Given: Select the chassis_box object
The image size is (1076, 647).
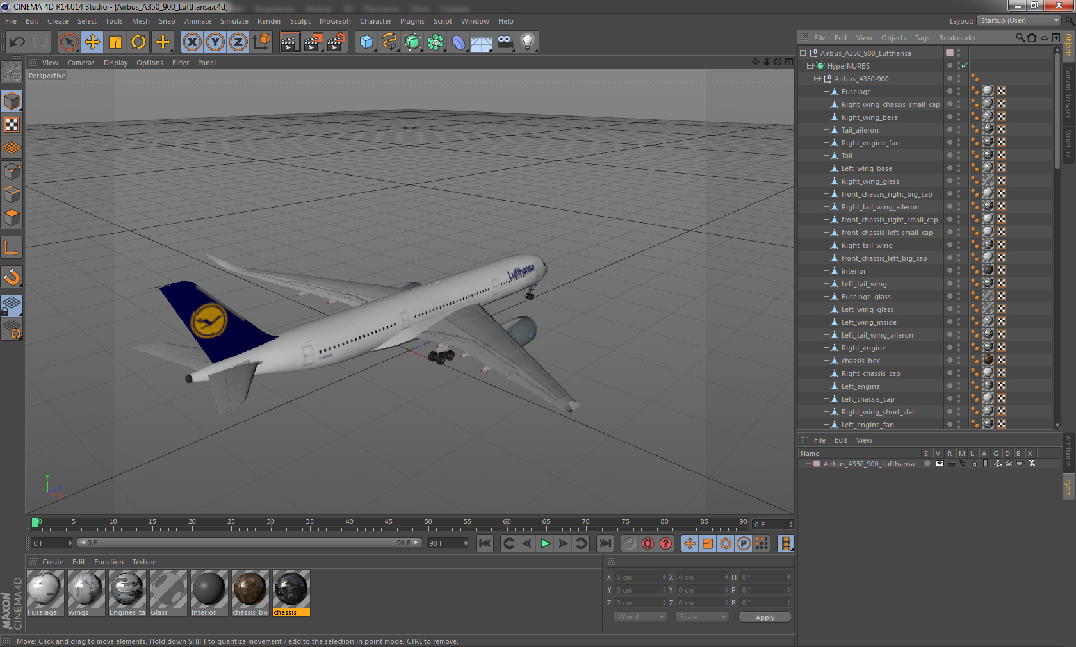Looking at the screenshot, I should point(861,361).
